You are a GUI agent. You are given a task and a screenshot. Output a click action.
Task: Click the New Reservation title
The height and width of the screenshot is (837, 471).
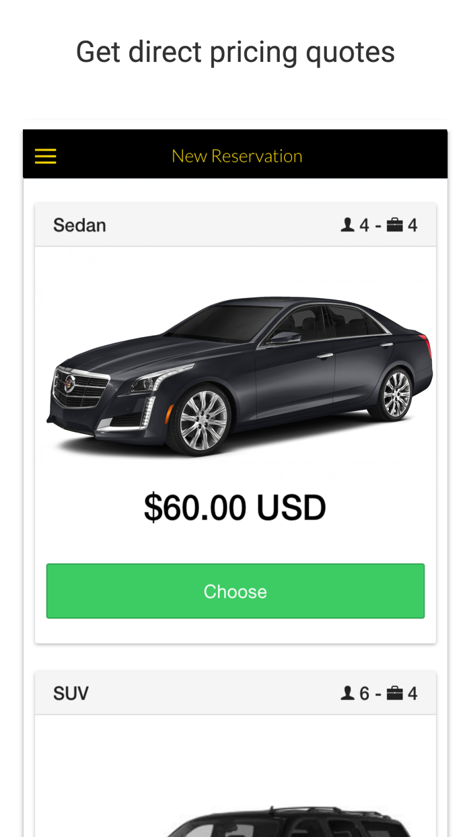tap(237, 155)
